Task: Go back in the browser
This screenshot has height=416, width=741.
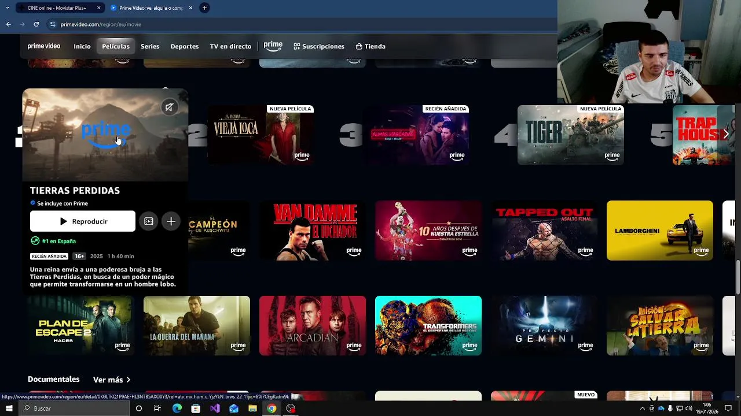Action: click(8, 24)
